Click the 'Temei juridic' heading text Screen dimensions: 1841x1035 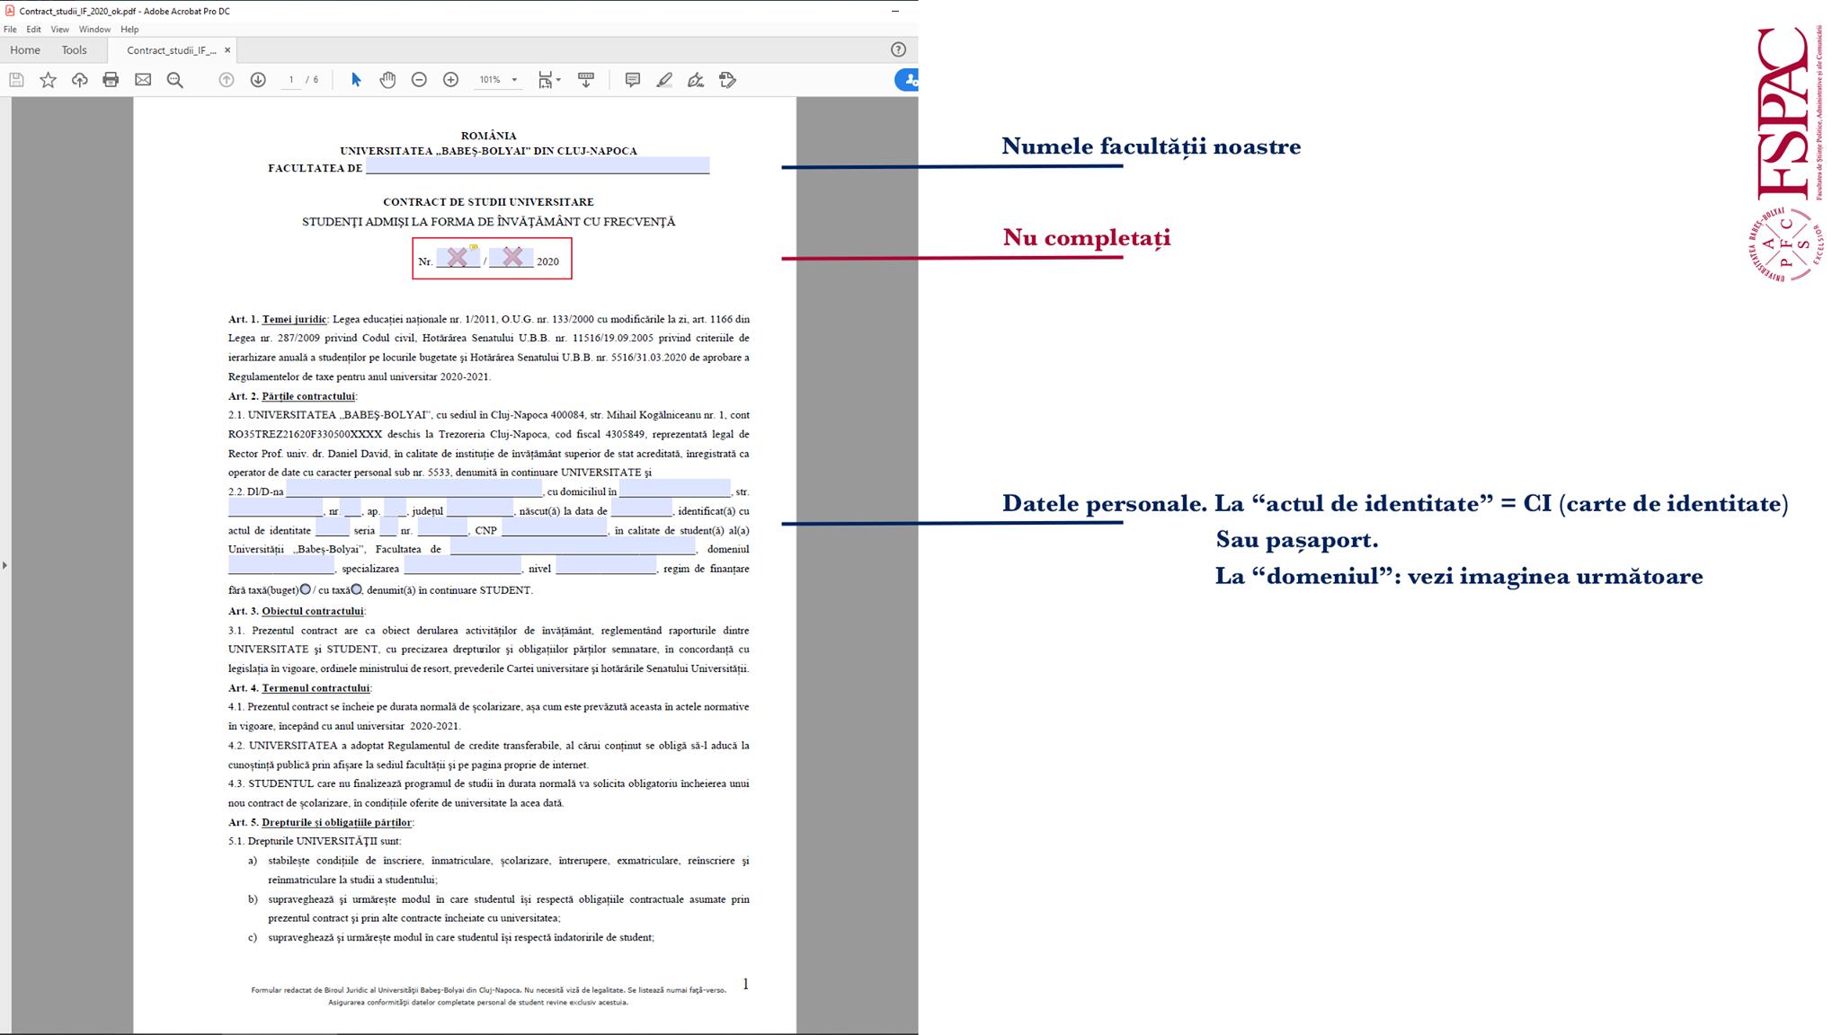[x=294, y=319]
